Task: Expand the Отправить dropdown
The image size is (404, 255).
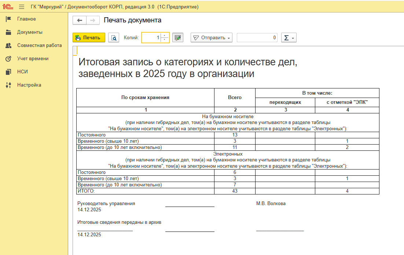Action: click(212, 38)
